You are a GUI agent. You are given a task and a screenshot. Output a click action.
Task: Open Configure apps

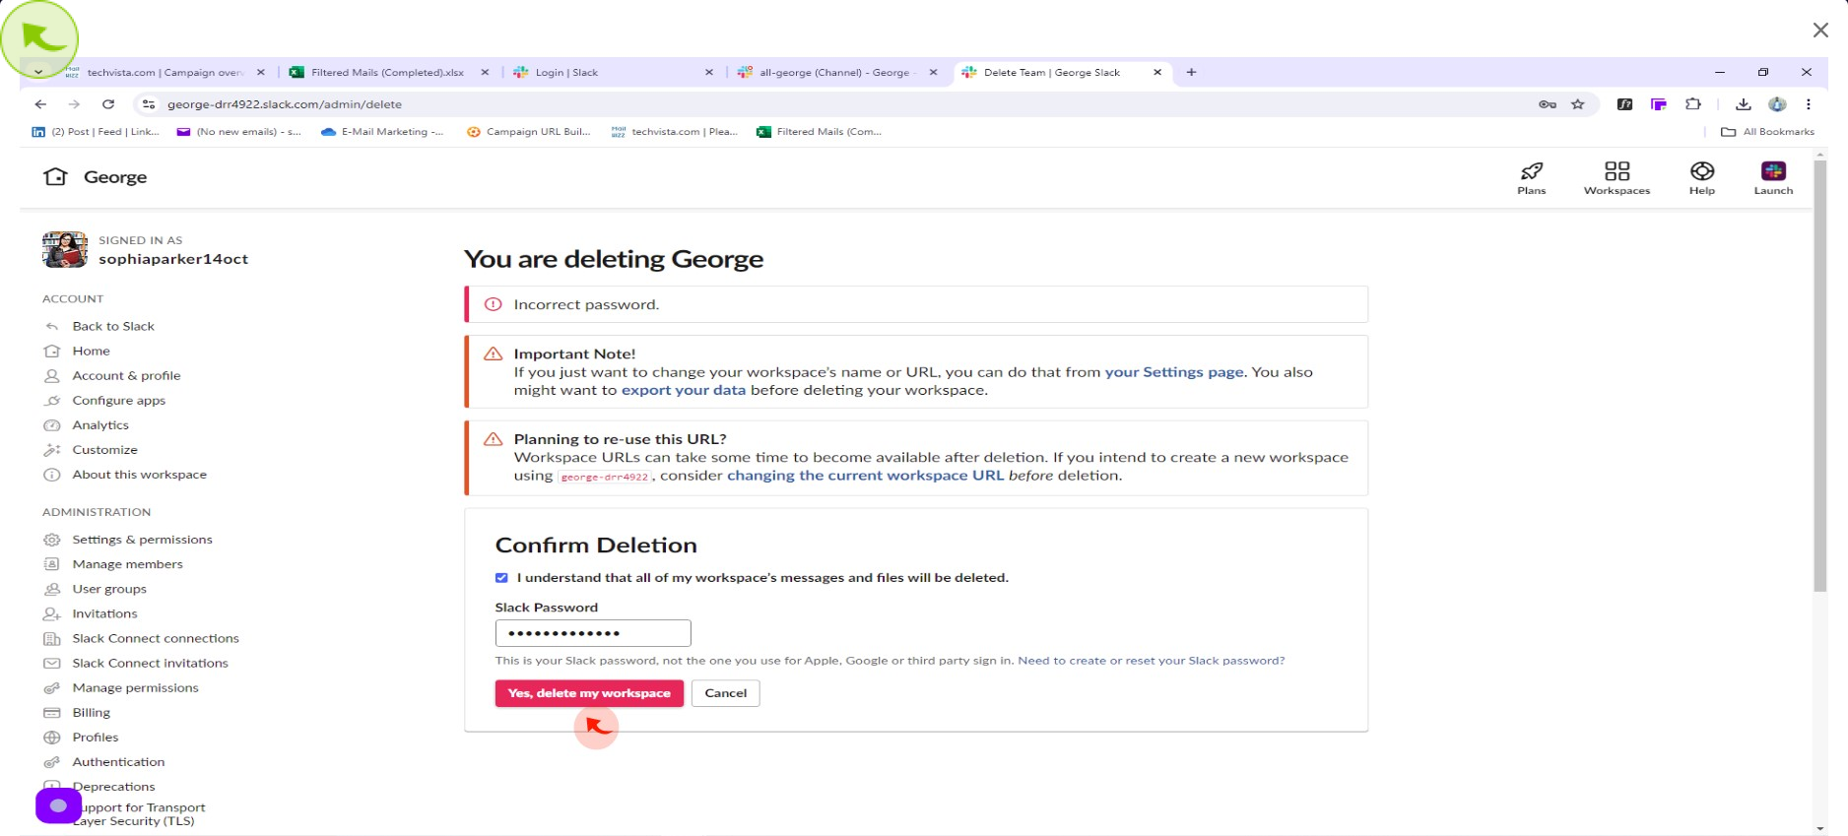[118, 400]
